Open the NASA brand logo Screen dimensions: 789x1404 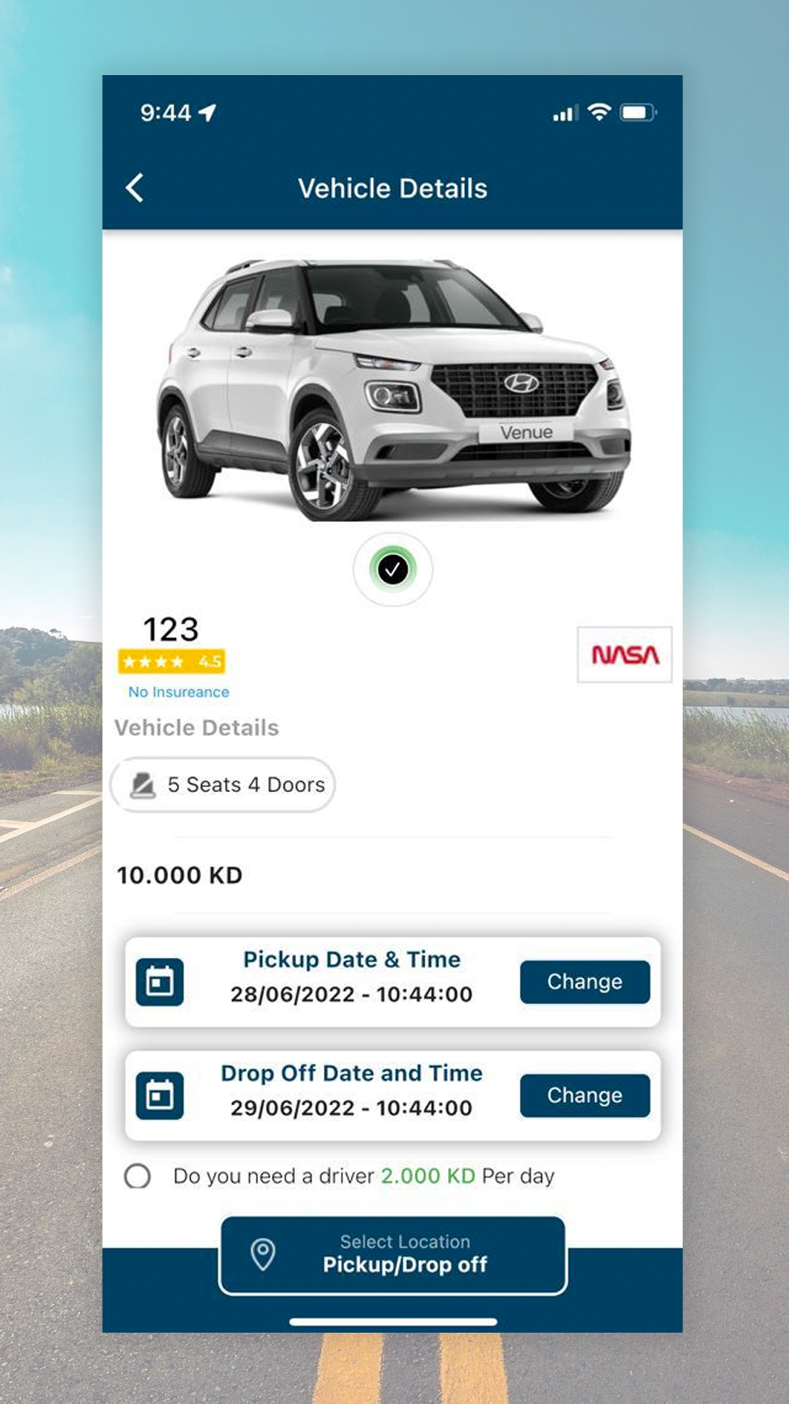pyautogui.click(x=625, y=655)
